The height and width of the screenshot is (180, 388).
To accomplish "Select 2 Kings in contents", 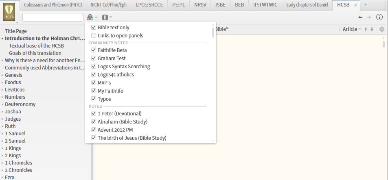I will 13,156.
